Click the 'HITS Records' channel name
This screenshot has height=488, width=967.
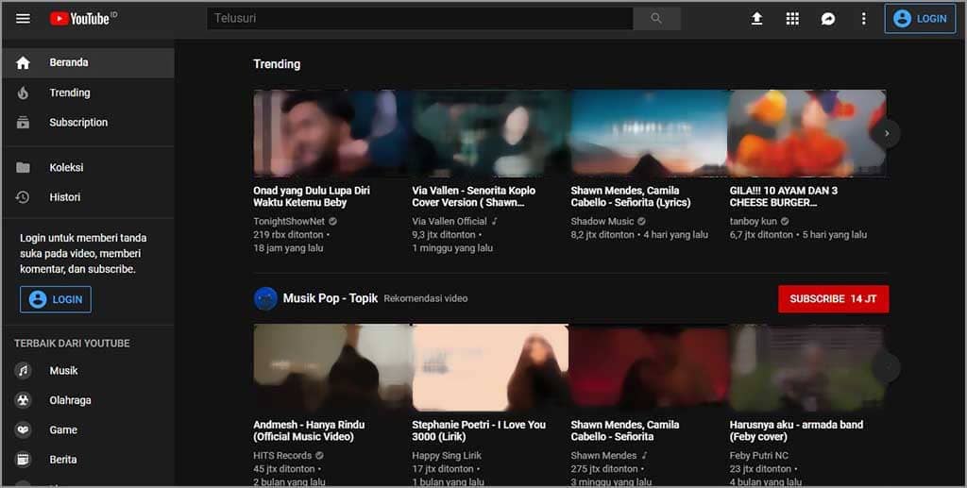click(282, 455)
